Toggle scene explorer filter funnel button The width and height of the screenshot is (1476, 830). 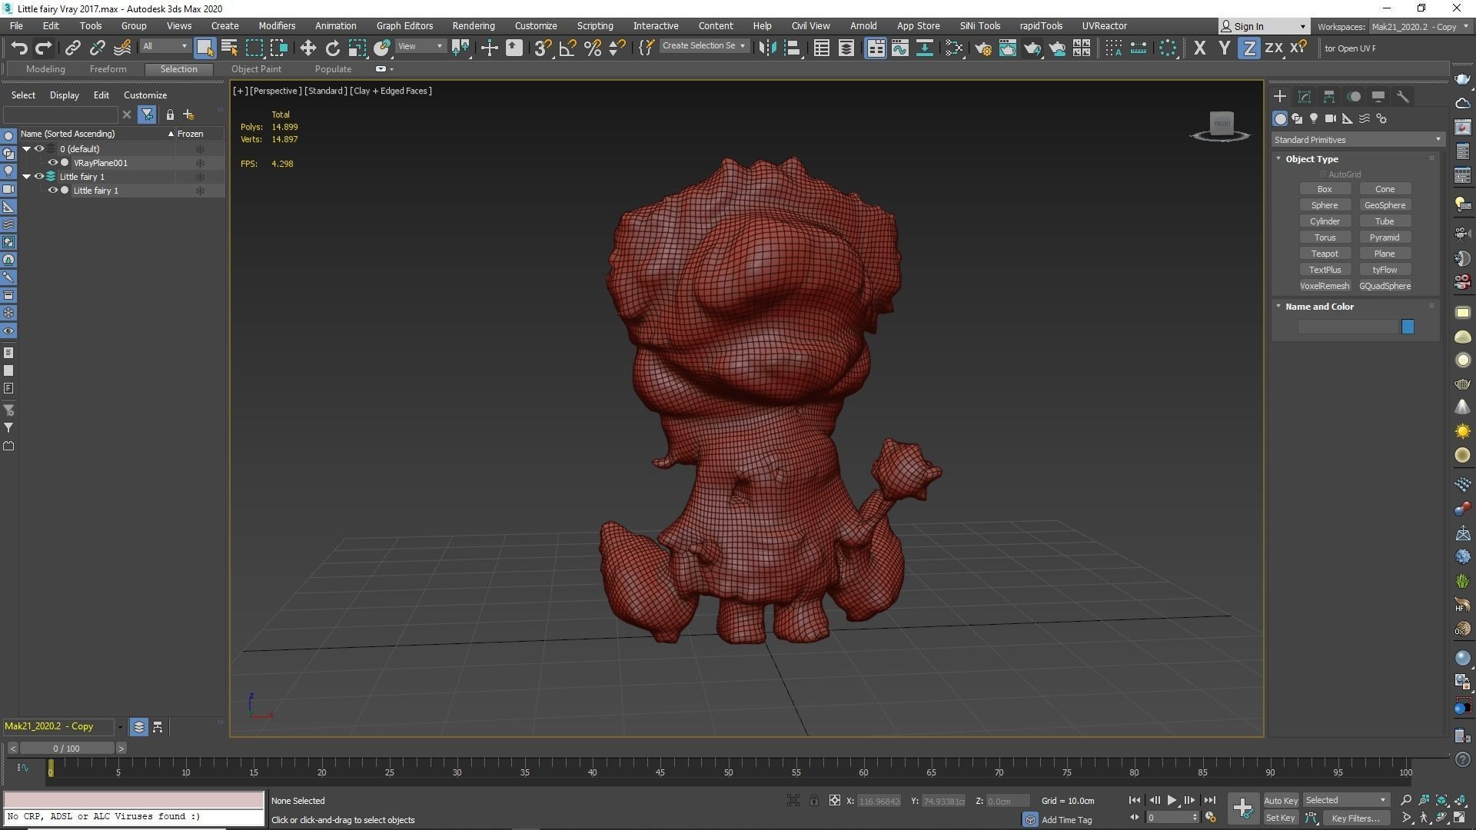point(147,115)
